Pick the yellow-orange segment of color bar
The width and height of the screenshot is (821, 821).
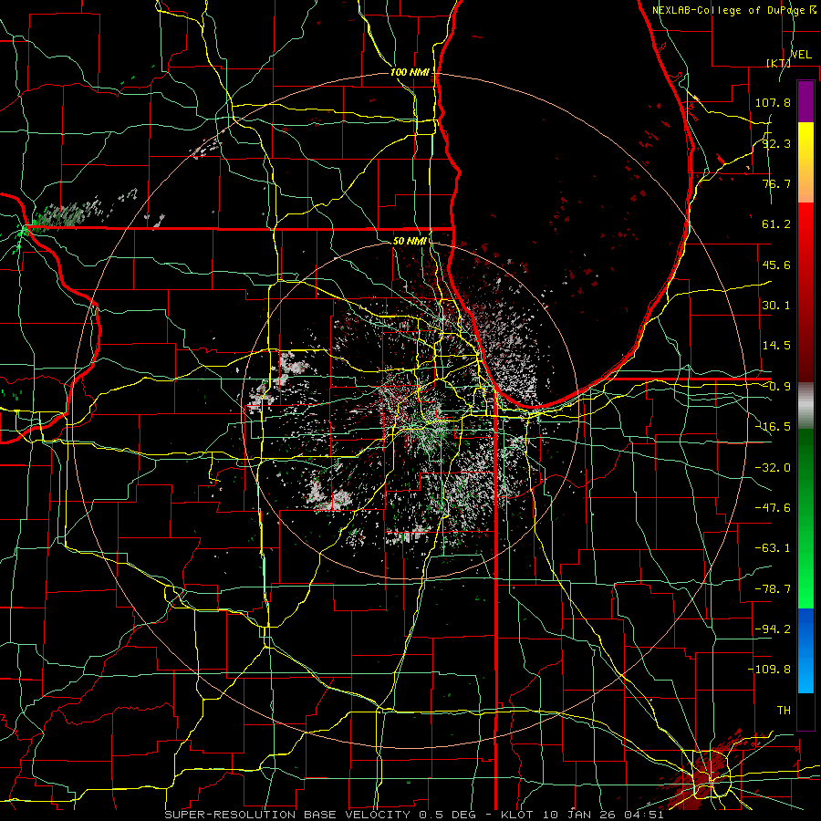805,162
